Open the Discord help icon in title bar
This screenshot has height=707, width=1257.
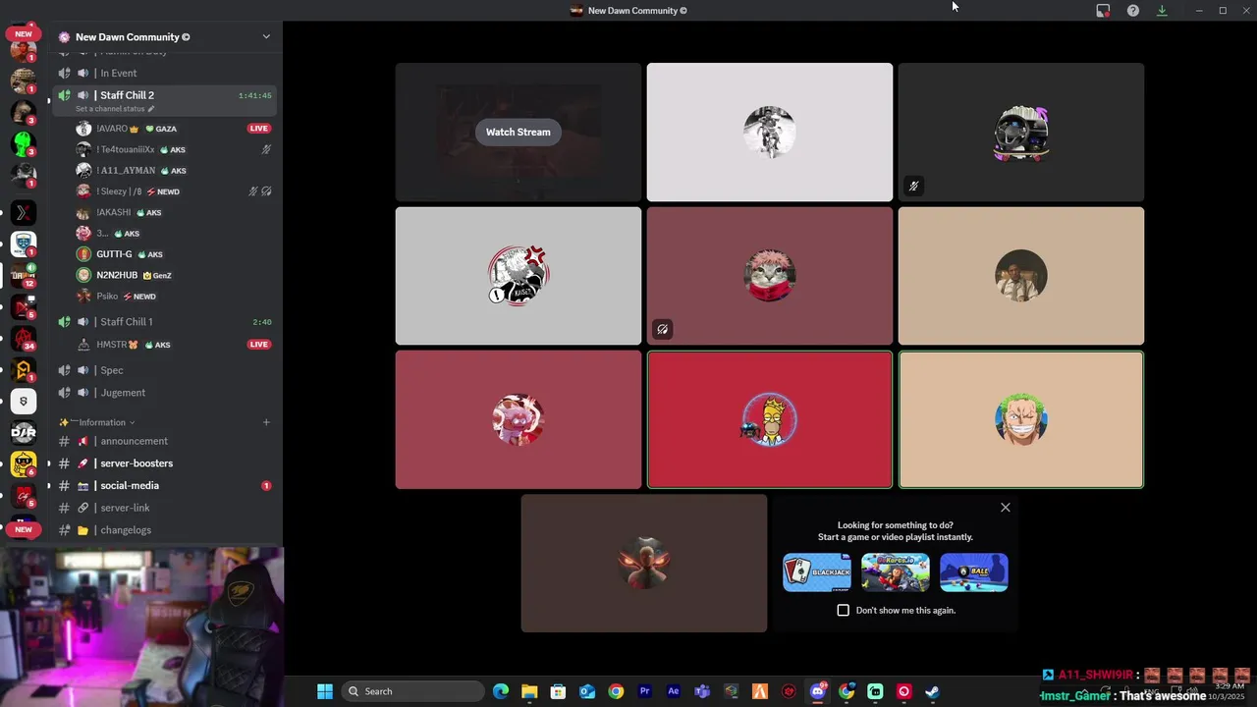pyautogui.click(x=1133, y=11)
